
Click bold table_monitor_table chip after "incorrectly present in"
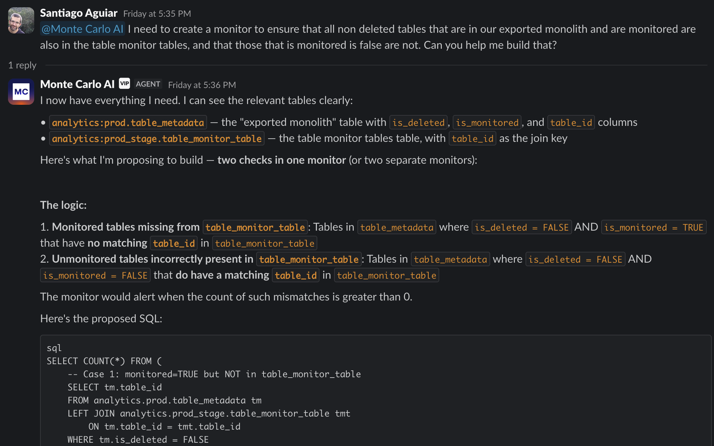tap(309, 260)
